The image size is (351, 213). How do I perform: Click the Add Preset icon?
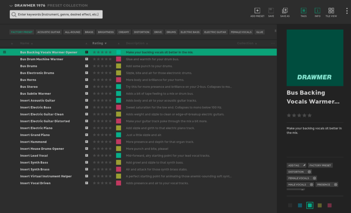[x=257, y=11]
